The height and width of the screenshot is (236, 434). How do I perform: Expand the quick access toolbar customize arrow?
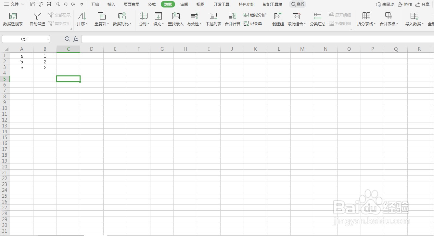pyautogui.click(x=82, y=5)
